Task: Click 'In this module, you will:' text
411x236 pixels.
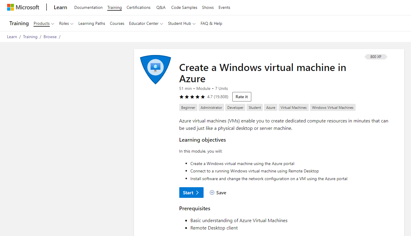Action: tap(201, 151)
